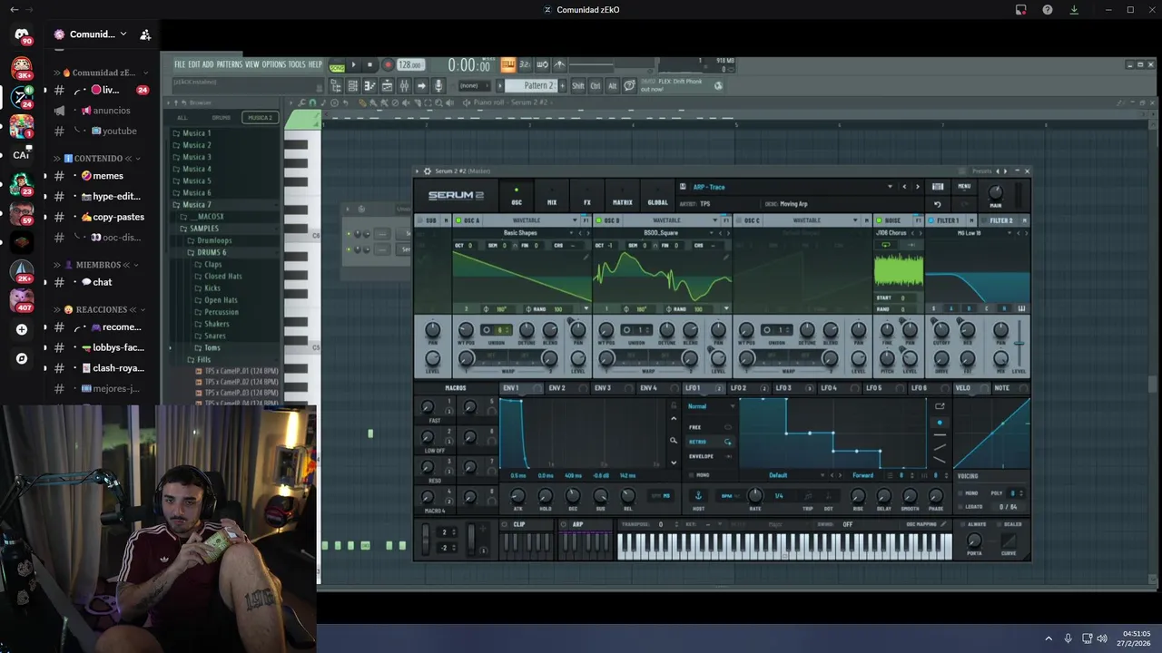Toggle SONG mode button in FL Studio
The image size is (1162, 653).
[337, 67]
